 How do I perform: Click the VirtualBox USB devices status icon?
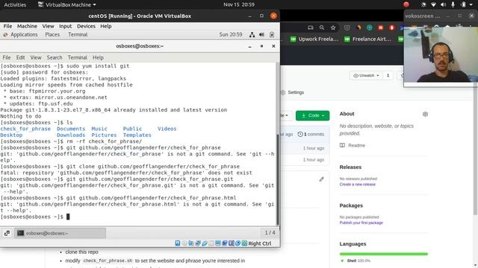205,243
